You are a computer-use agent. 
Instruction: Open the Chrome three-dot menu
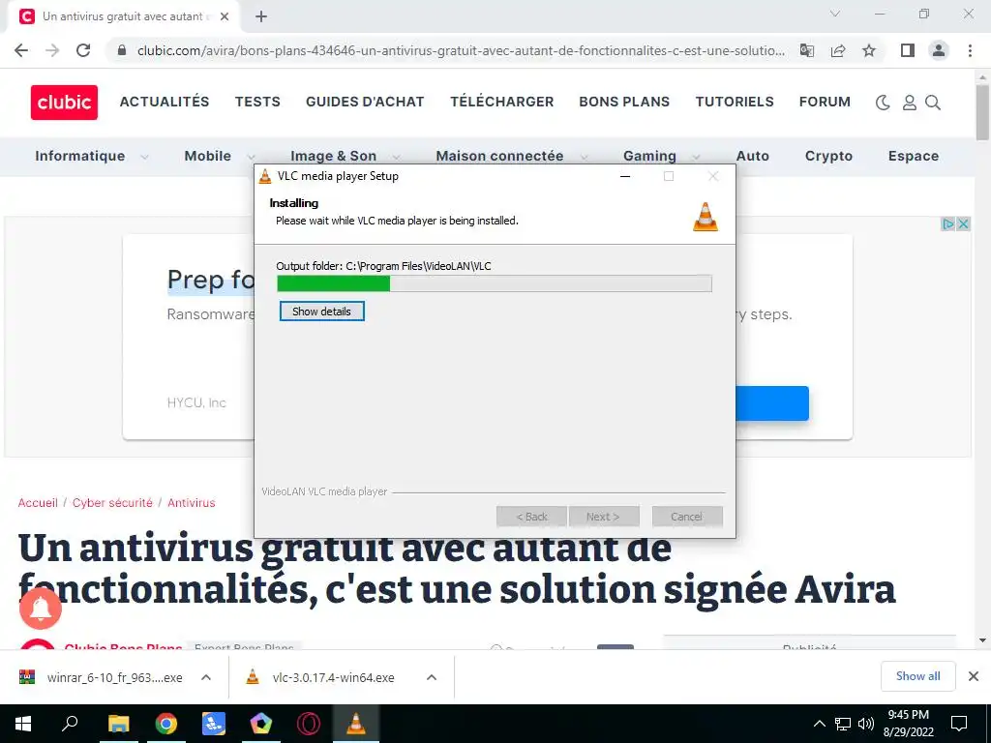point(970,50)
